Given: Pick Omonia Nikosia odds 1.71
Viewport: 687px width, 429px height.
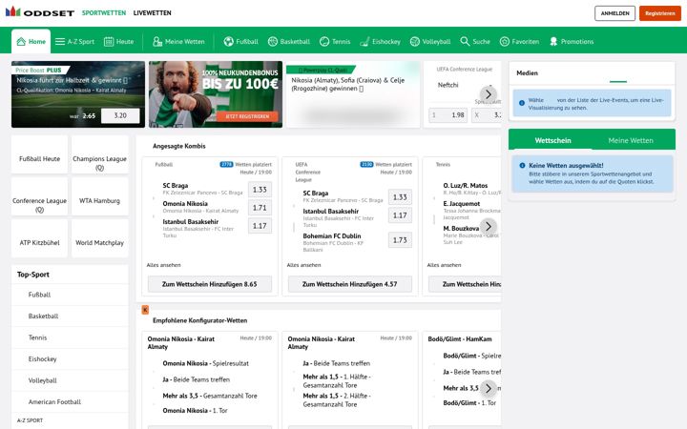Looking at the screenshot, I should coord(260,208).
